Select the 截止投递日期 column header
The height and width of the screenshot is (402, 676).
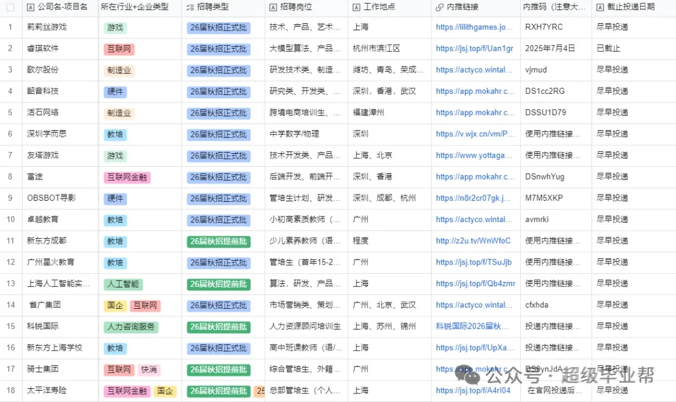point(633,8)
